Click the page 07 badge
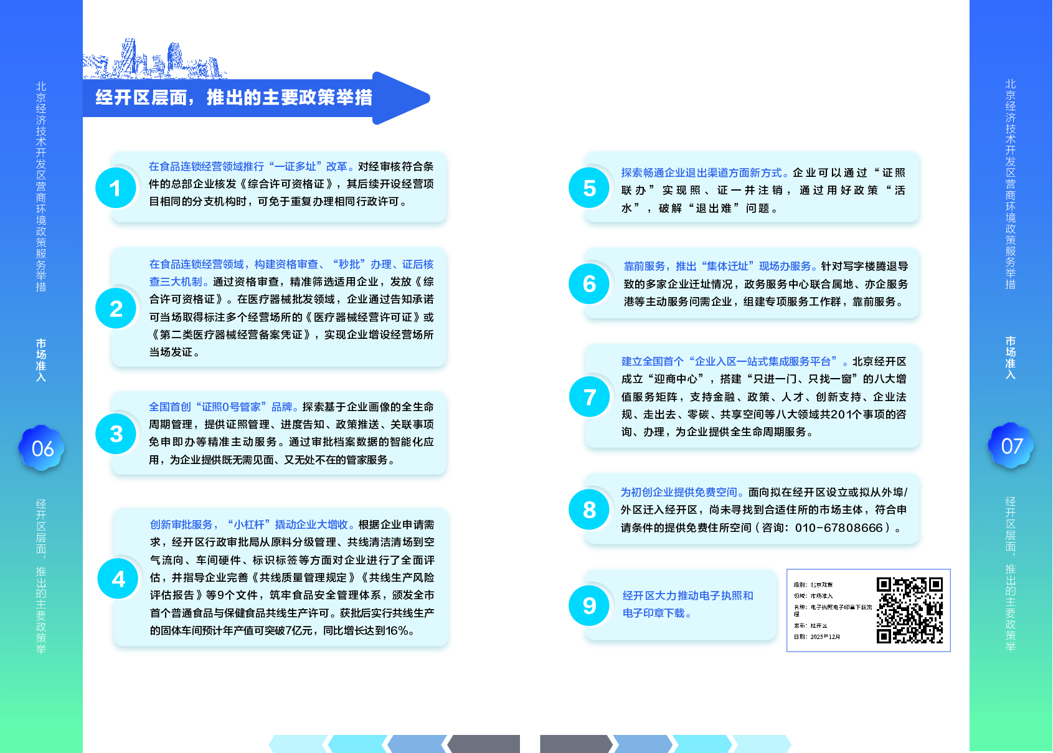The height and width of the screenshot is (753, 1053). (x=1011, y=446)
